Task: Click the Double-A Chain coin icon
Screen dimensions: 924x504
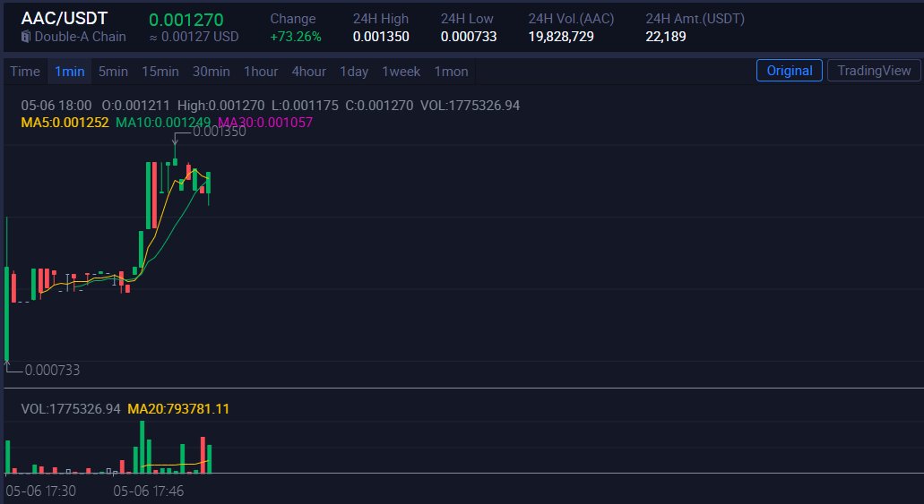Action: pyautogui.click(x=26, y=37)
